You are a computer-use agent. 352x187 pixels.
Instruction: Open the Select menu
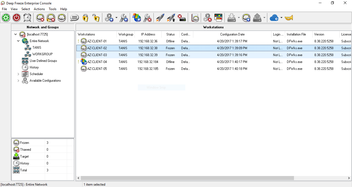26,9
